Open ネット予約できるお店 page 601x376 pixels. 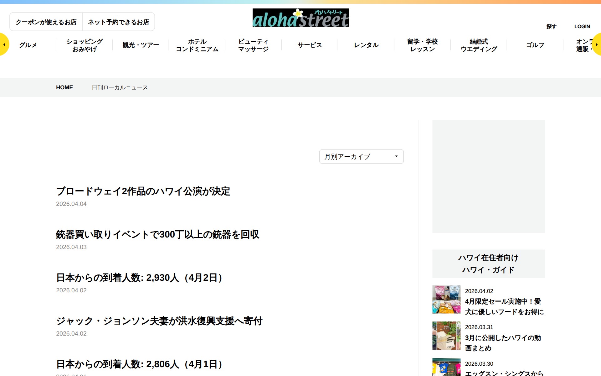coord(119,22)
